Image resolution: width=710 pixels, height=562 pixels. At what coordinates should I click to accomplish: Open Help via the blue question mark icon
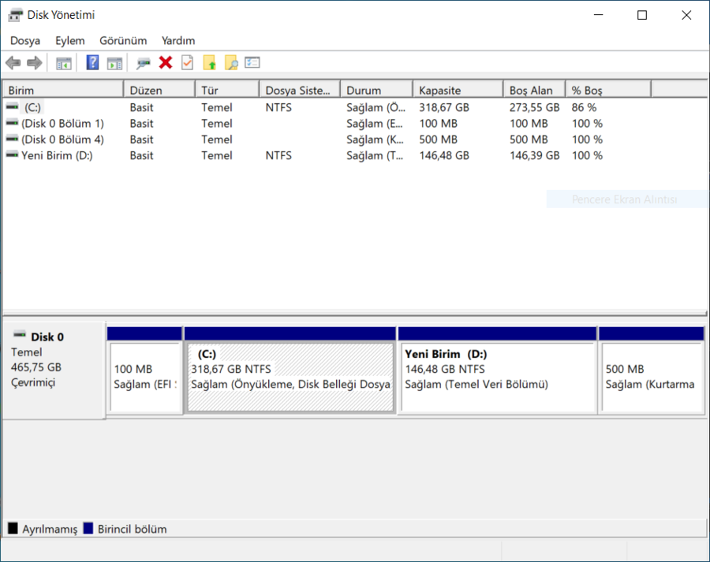[93, 63]
